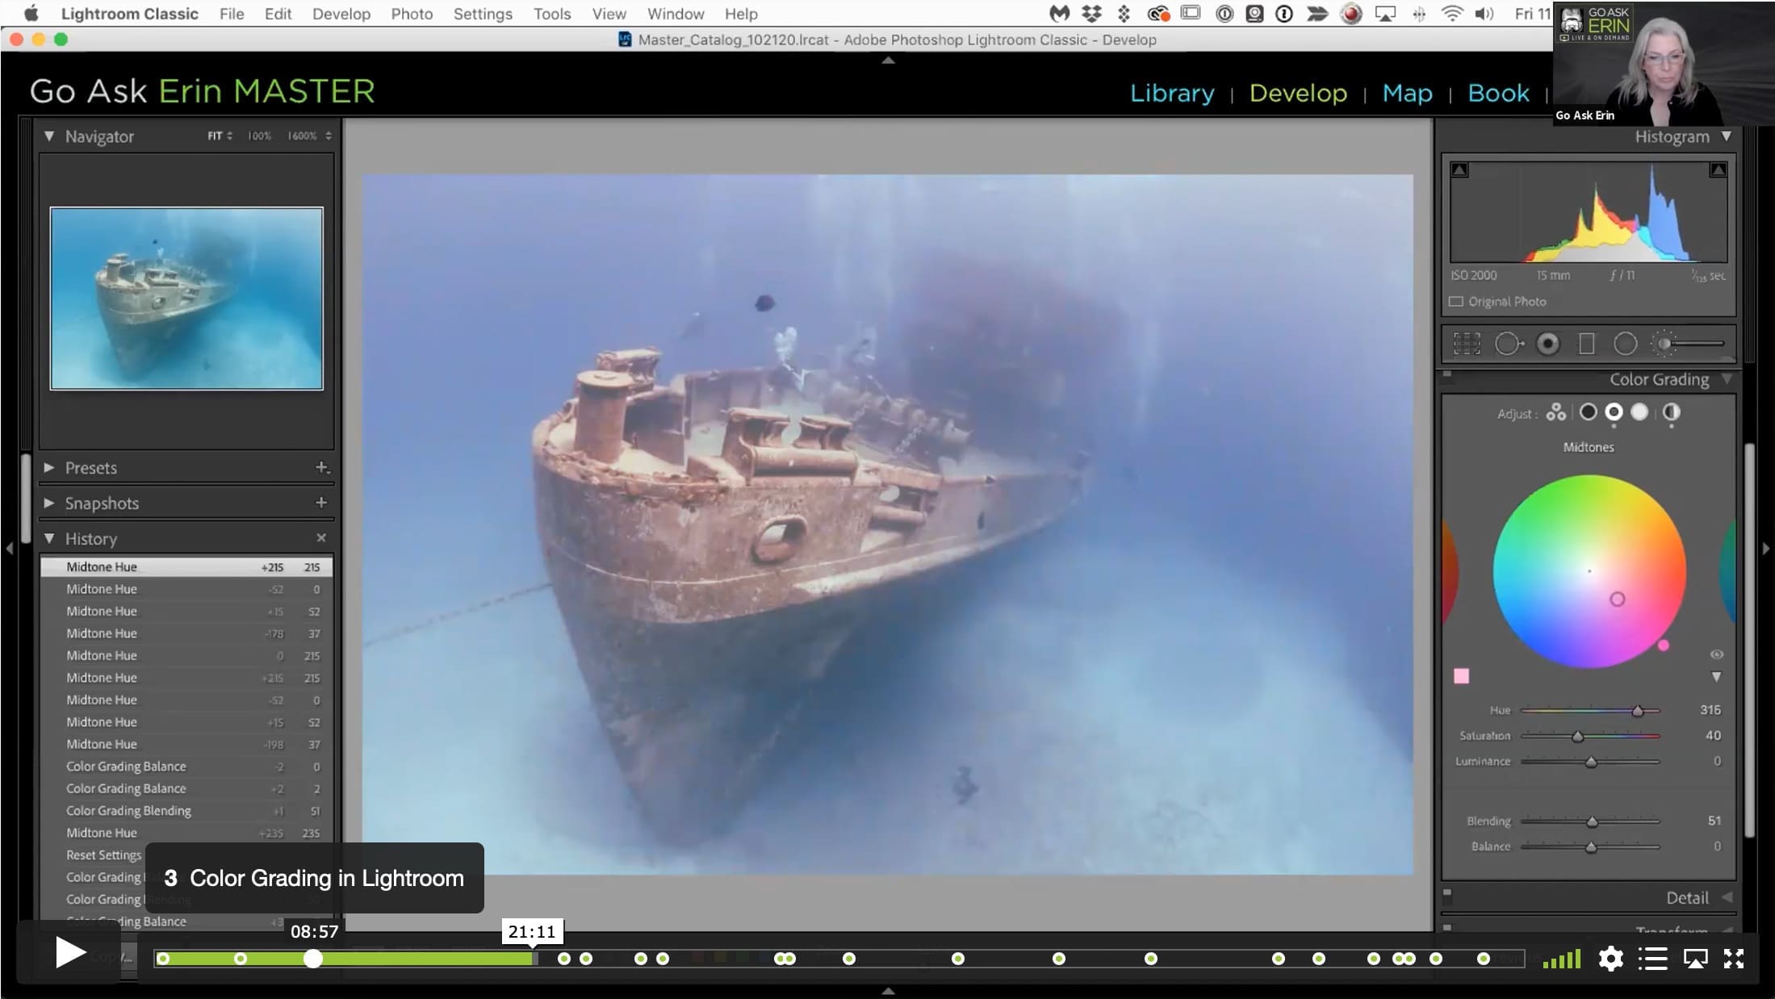1775x999 pixels.
Task: Collapse the History panel
Action: (x=49, y=538)
